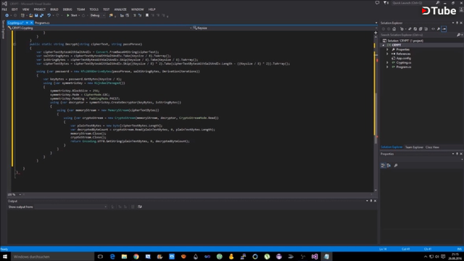464x261 pixels.
Task: Click Solution Explorer Properties wrench icon
Action: (439, 29)
